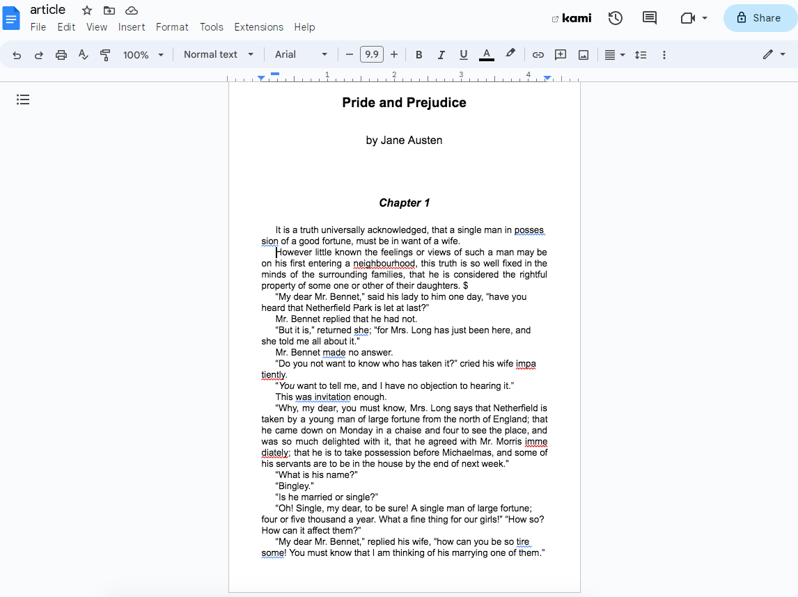Insert a link
Viewport: 798px width, 597px height.
[538, 54]
